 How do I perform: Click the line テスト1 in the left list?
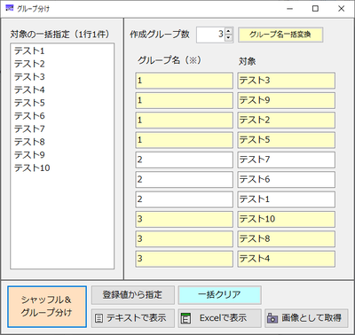(x=29, y=51)
